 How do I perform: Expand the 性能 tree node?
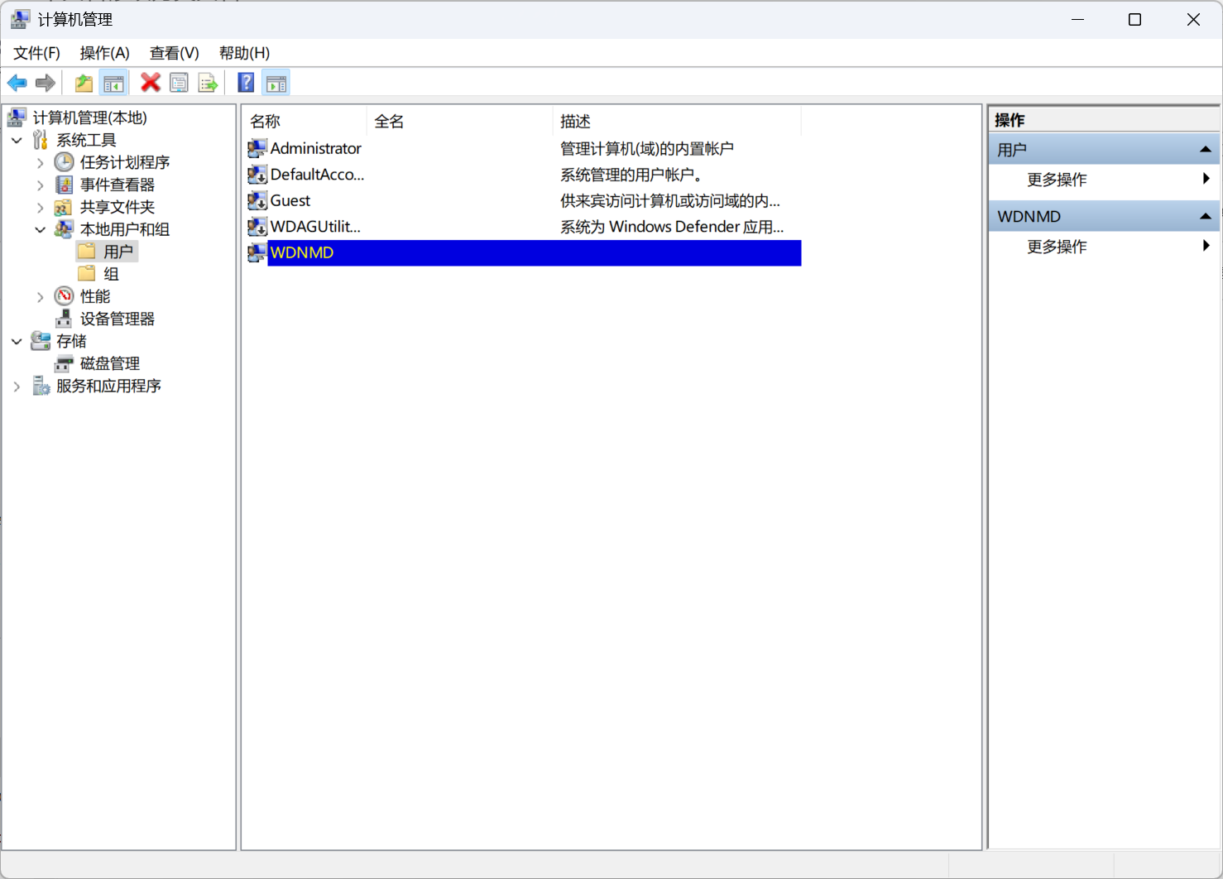40,296
